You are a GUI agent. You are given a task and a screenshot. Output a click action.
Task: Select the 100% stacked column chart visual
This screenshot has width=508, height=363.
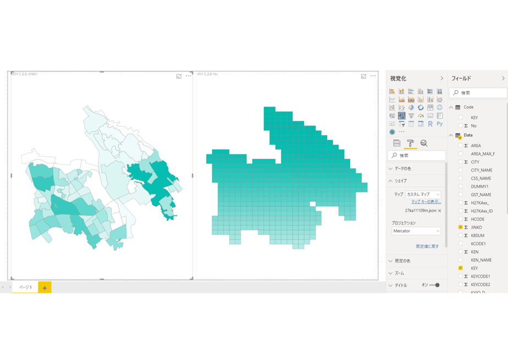point(440,91)
